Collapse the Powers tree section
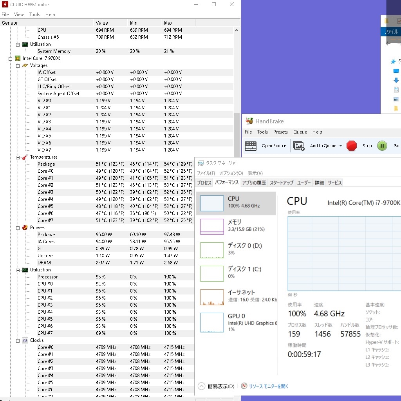The height and width of the screenshot is (401, 401). 18,228
